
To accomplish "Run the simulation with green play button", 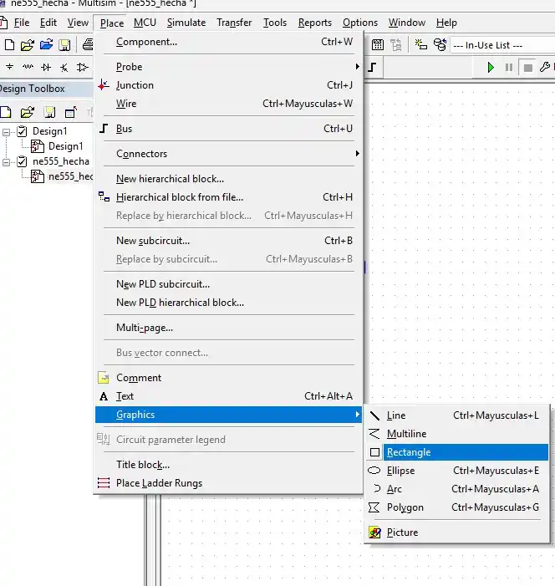I will [x=491, y=68].
